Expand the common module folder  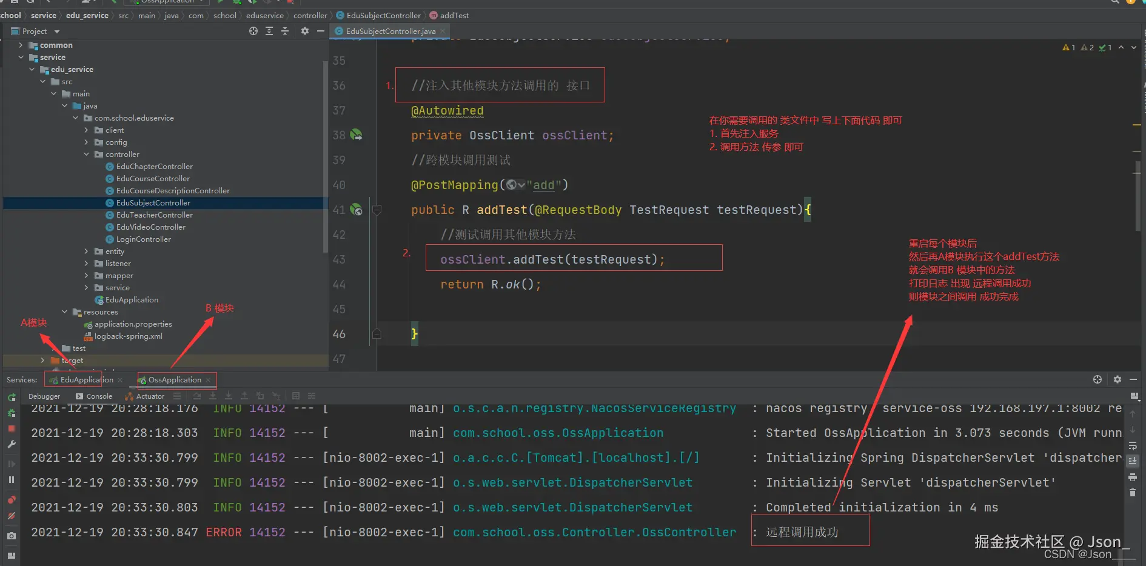tap(21, 45)
